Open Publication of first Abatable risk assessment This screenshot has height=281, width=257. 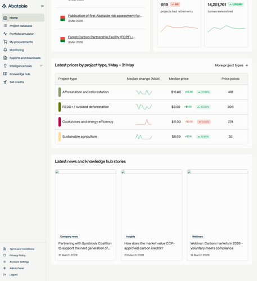coord(105,16)
